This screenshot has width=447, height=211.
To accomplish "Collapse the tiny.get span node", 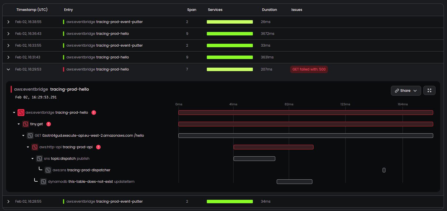I will tap(19, 124).
